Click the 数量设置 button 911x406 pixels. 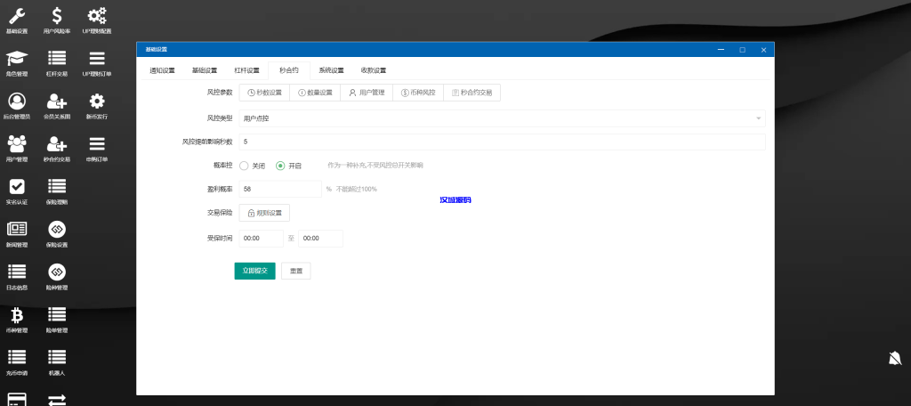coord(316,93)
